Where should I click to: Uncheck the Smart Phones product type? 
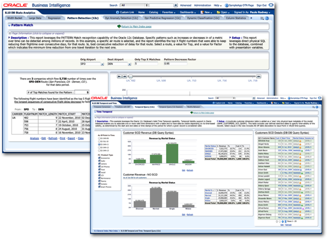click(x=99, y=187)
